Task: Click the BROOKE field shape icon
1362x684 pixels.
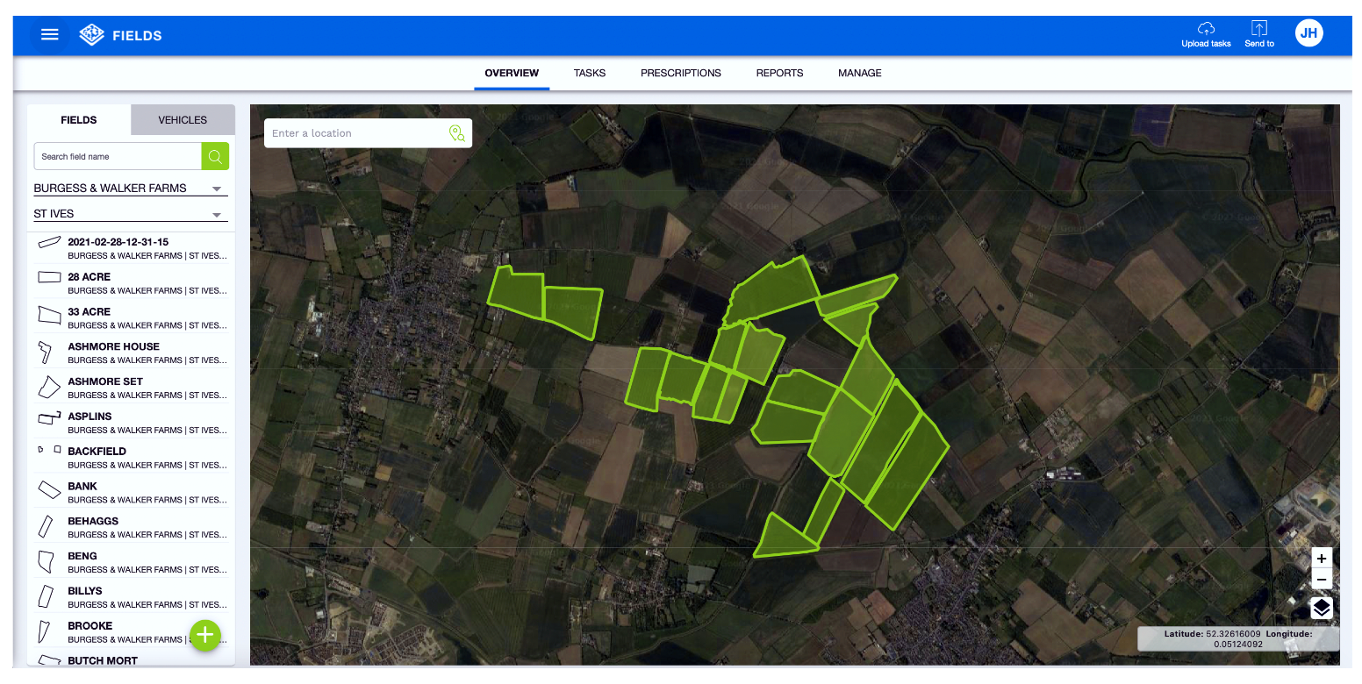Action: [x=44, y=631]
